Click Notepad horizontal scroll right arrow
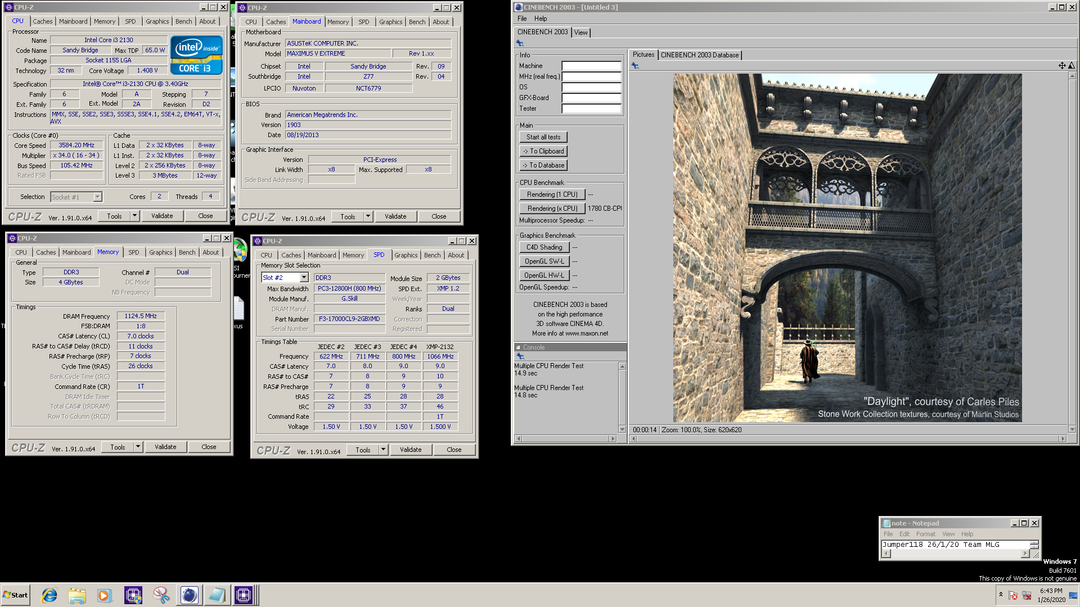 [1025, 554]
